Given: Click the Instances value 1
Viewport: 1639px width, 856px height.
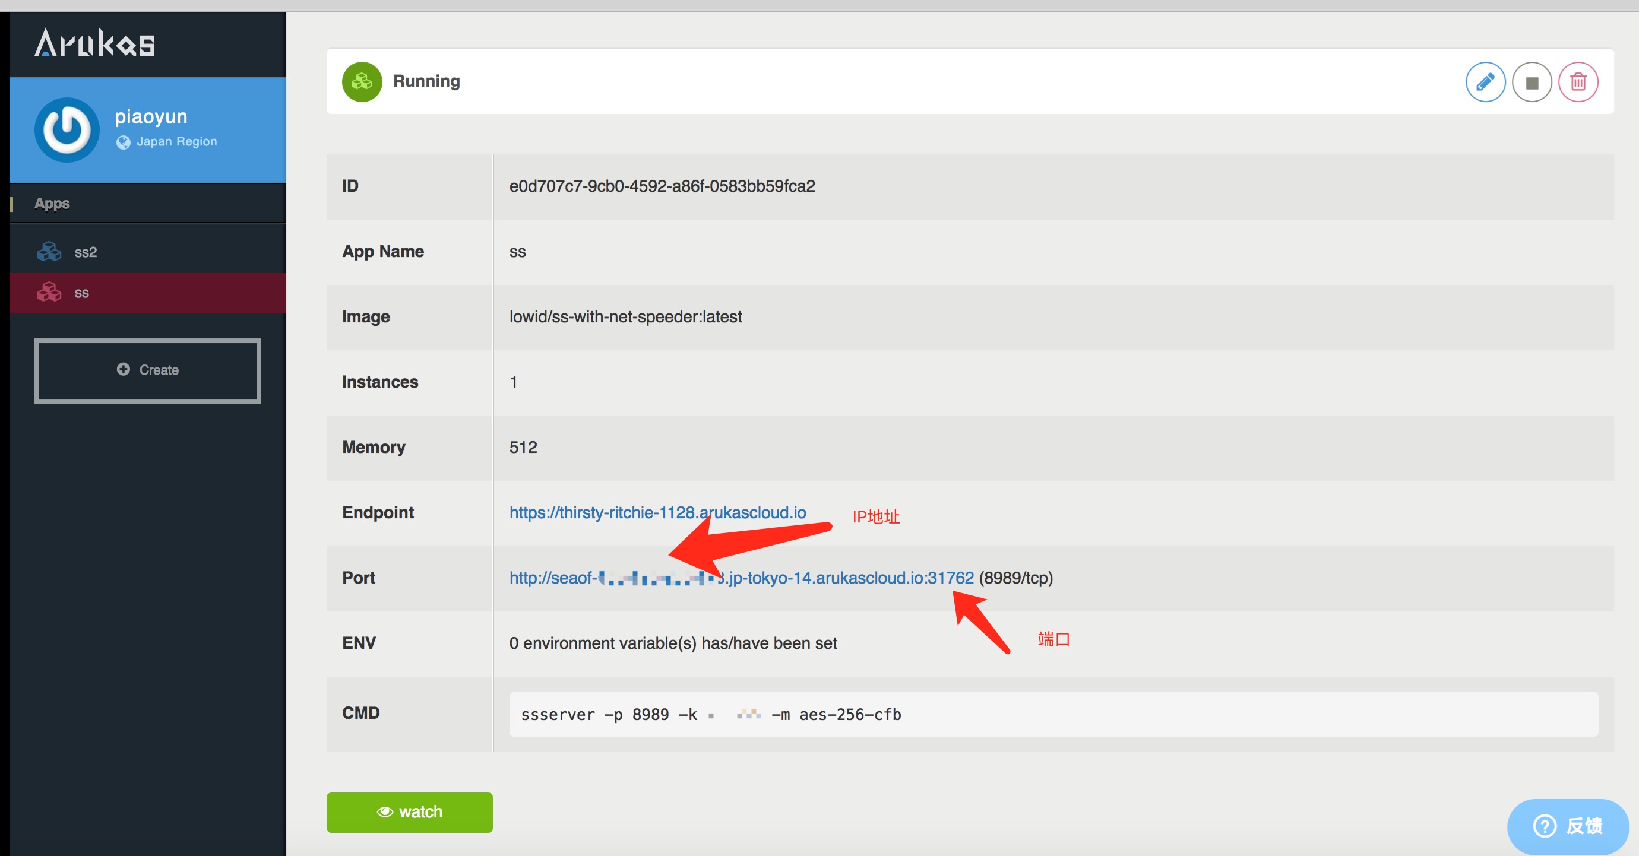Looking at the screenshot, I should tap(514, 382).
